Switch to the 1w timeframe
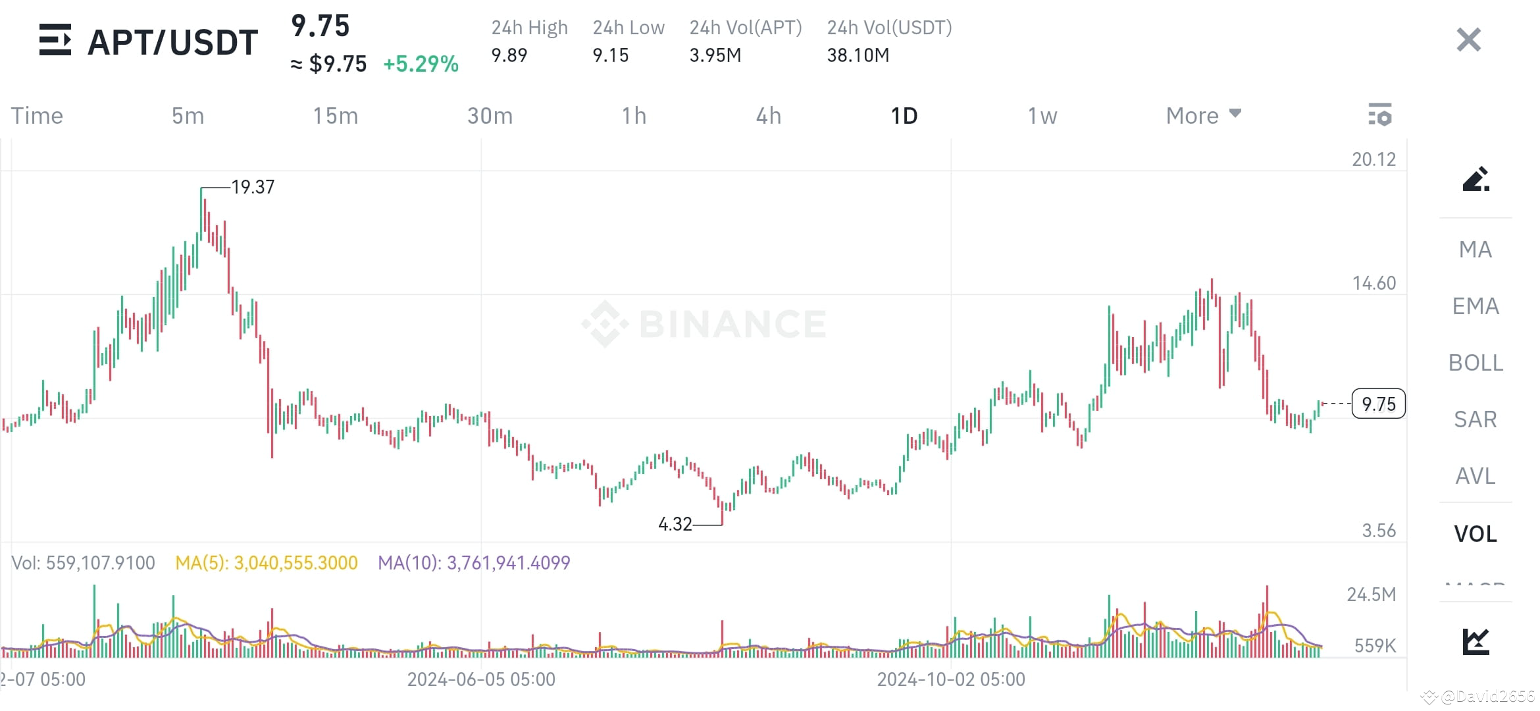 [1042, 115]
